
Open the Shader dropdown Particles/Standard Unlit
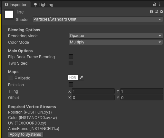(98, 19)
